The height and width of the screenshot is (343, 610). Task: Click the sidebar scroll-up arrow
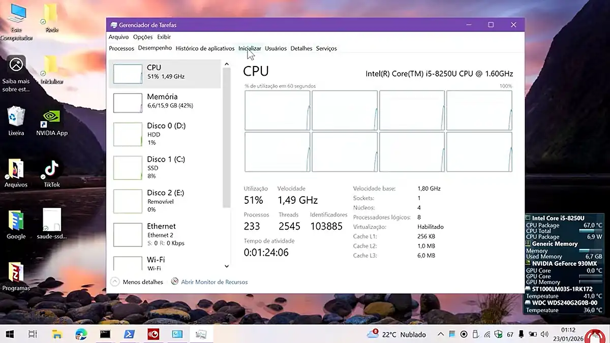[227, 65]
